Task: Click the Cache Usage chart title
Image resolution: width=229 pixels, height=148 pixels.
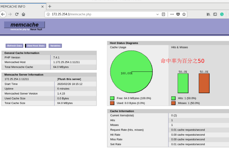Action: pos(118,47)
